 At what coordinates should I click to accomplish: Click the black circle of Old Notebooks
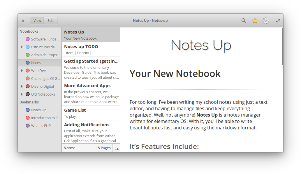pos(28,94)
